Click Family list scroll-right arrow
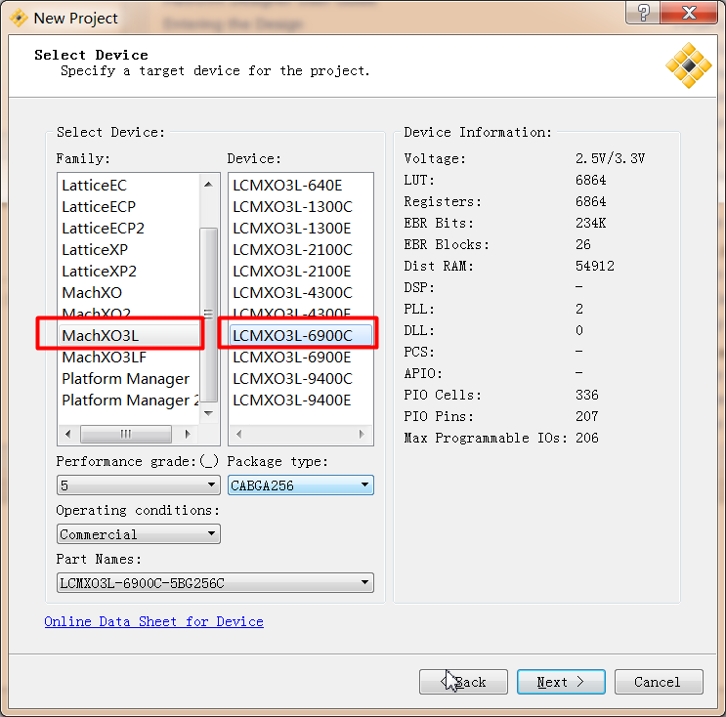 click(x=188, y=434)
